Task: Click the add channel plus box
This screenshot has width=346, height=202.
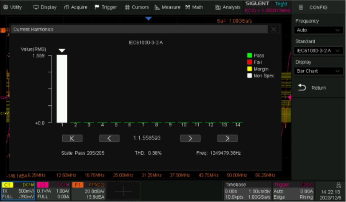Action: click(124, 191)
